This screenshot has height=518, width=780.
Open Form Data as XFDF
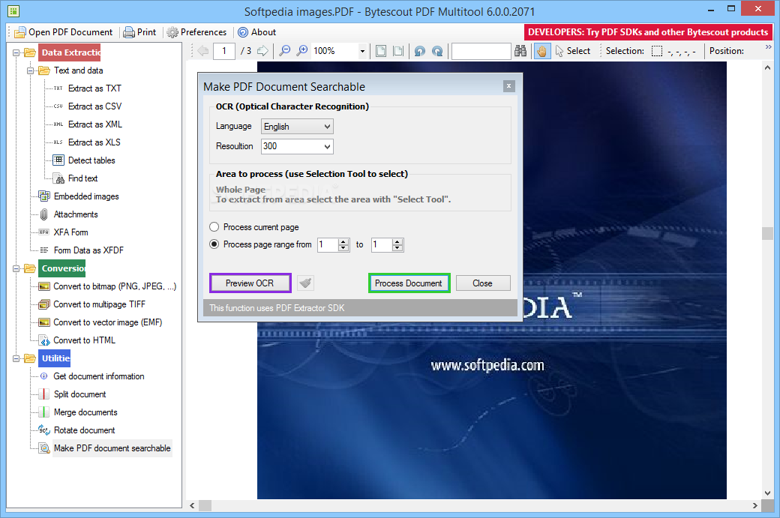click(88, 250)
